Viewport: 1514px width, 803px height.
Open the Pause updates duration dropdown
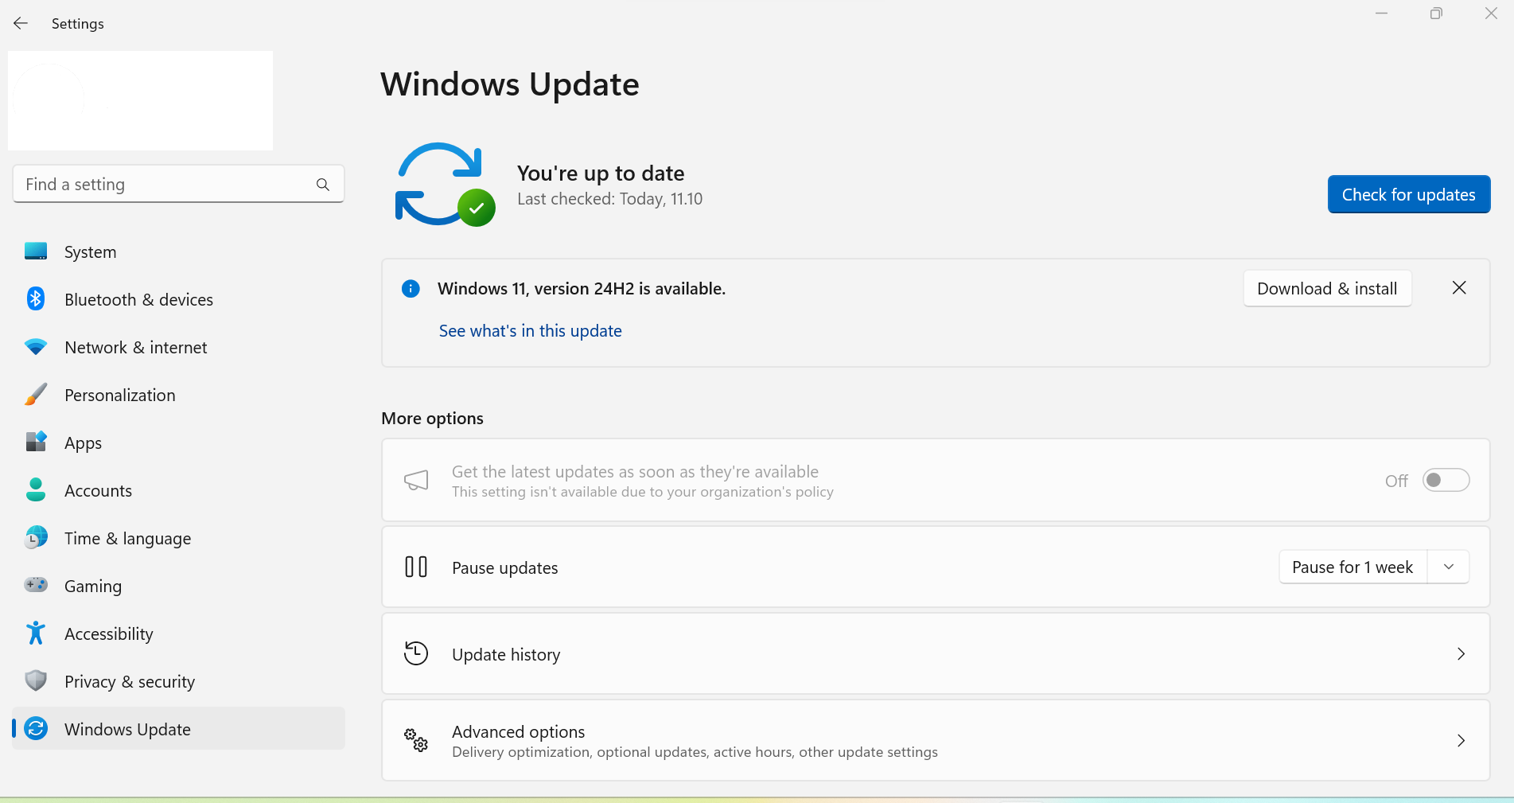coord(1449,567)
